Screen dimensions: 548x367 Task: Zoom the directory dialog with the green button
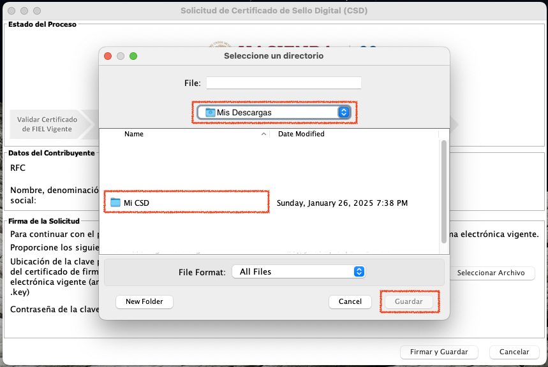tap(133, 56)
